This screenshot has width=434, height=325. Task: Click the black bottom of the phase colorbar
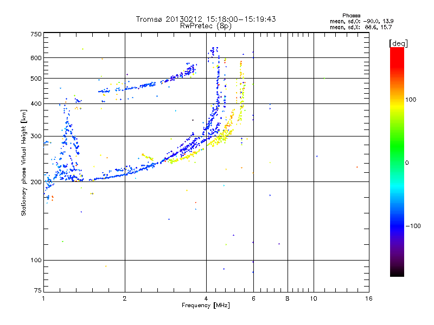coord(397,272)
